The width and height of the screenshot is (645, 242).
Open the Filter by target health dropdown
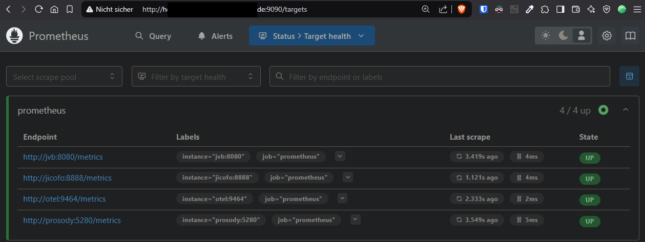196,77
